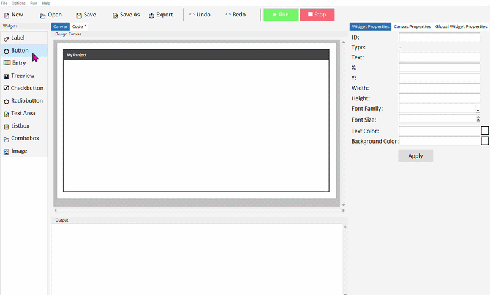
Task: Click the Redo arrow icon
Action: click(228, 15)
